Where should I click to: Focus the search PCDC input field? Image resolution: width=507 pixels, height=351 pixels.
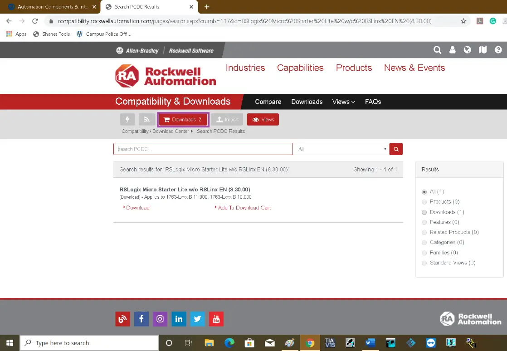203,149
